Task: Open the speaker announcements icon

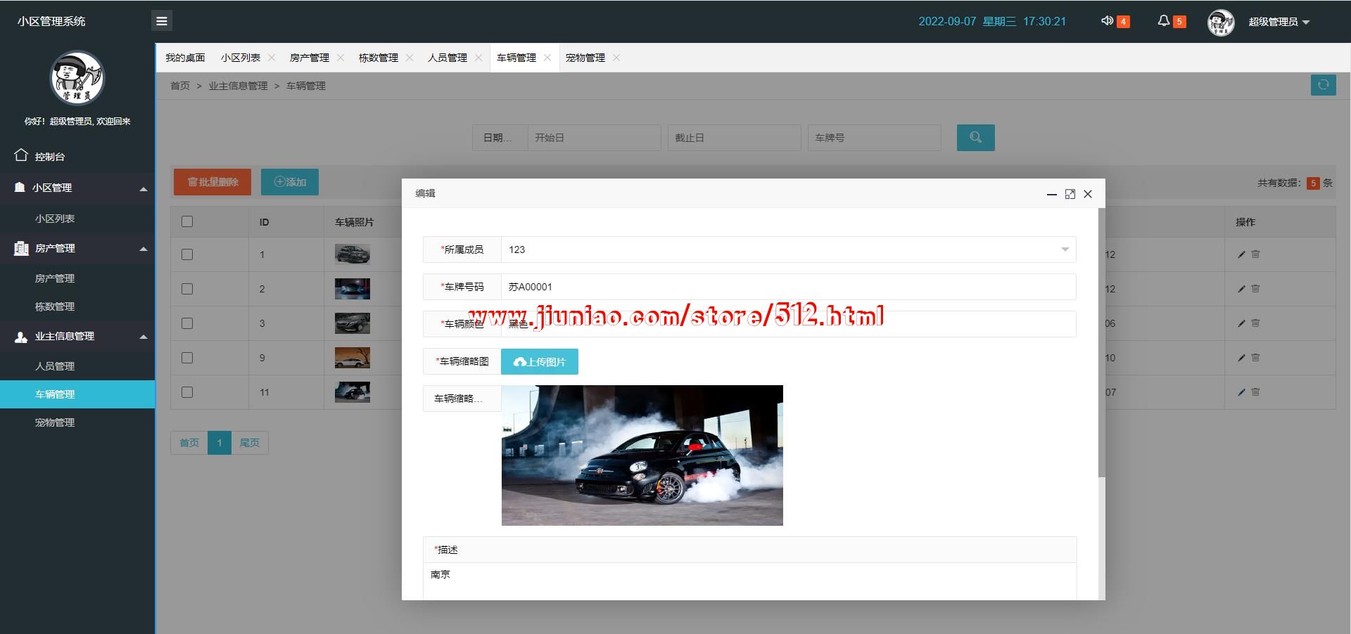Action: click(1107, 21)
